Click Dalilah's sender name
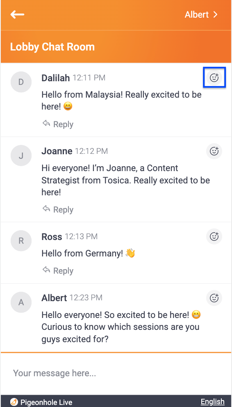Viewport: 232px width, 407px height. 55,78
